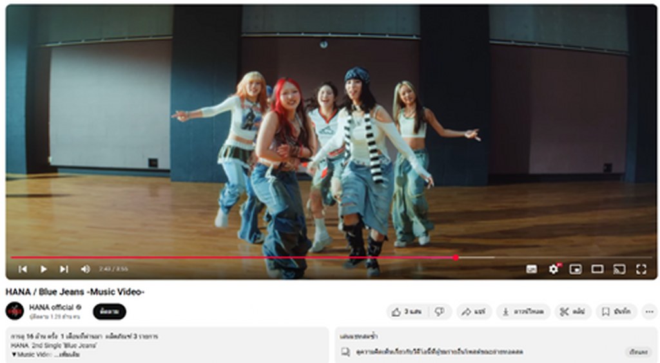Mute the video volume
660x363 pixels.
coord(86,269)
